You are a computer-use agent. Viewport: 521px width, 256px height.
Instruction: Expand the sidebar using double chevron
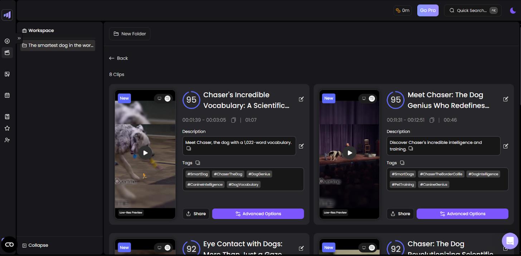coord(19,38)
